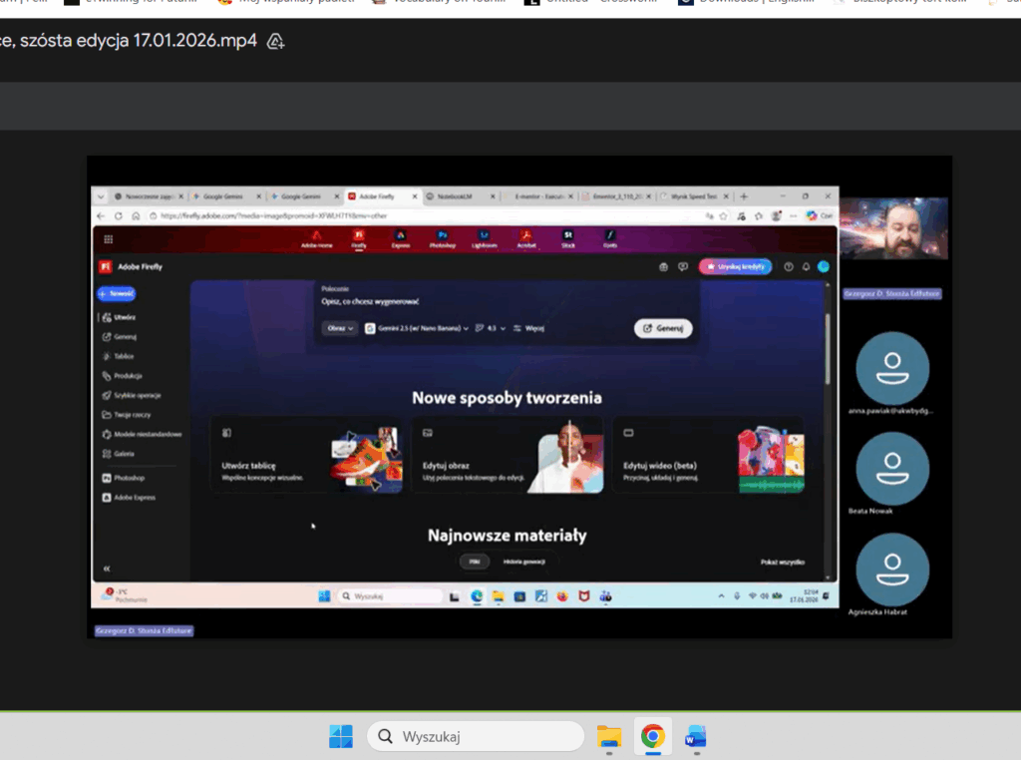1021x760 pixels.
Task: Collapse the Firefly left sidebar
Action: 107,568
